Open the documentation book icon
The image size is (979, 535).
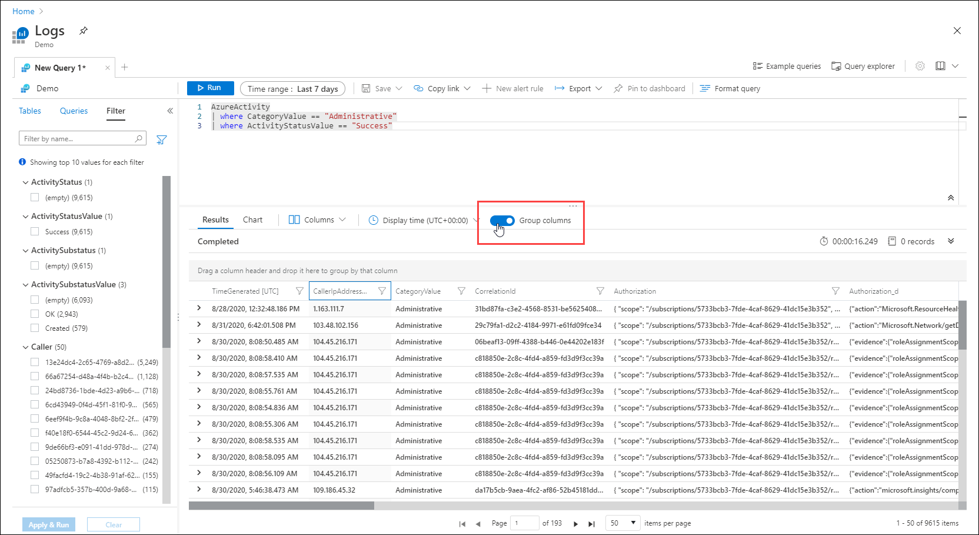pyautogui.click(x=940, y=66)
